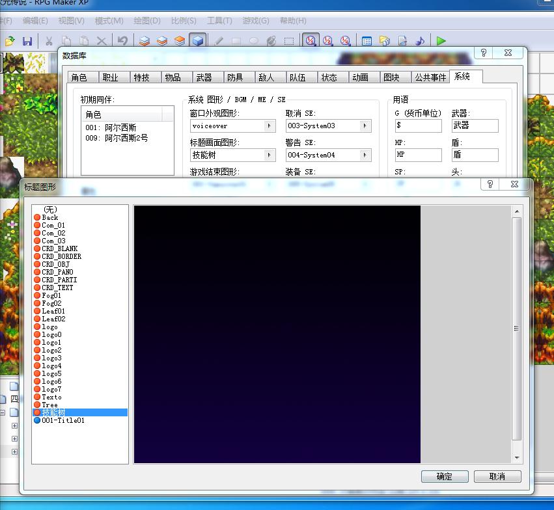Choose the flood fill bucket tool
Viewport: 554px width, 510px height.
(271, 41)
